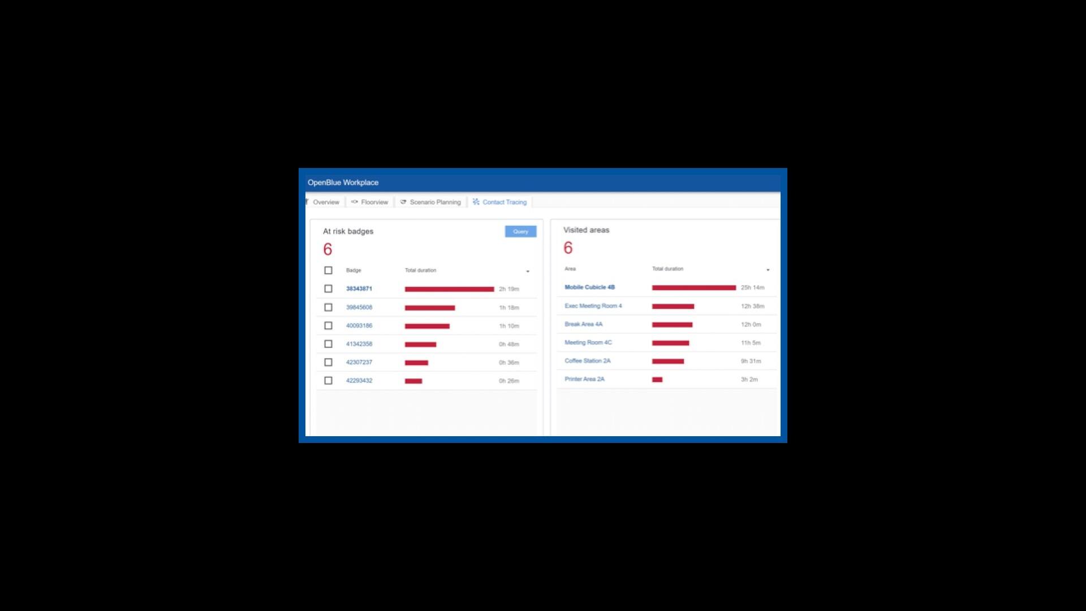Click the 2h 19m duration bar for badge 38343871

coord(449,289)
